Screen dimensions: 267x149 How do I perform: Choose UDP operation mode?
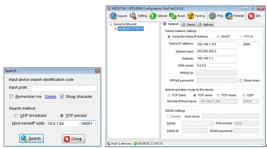244,95
